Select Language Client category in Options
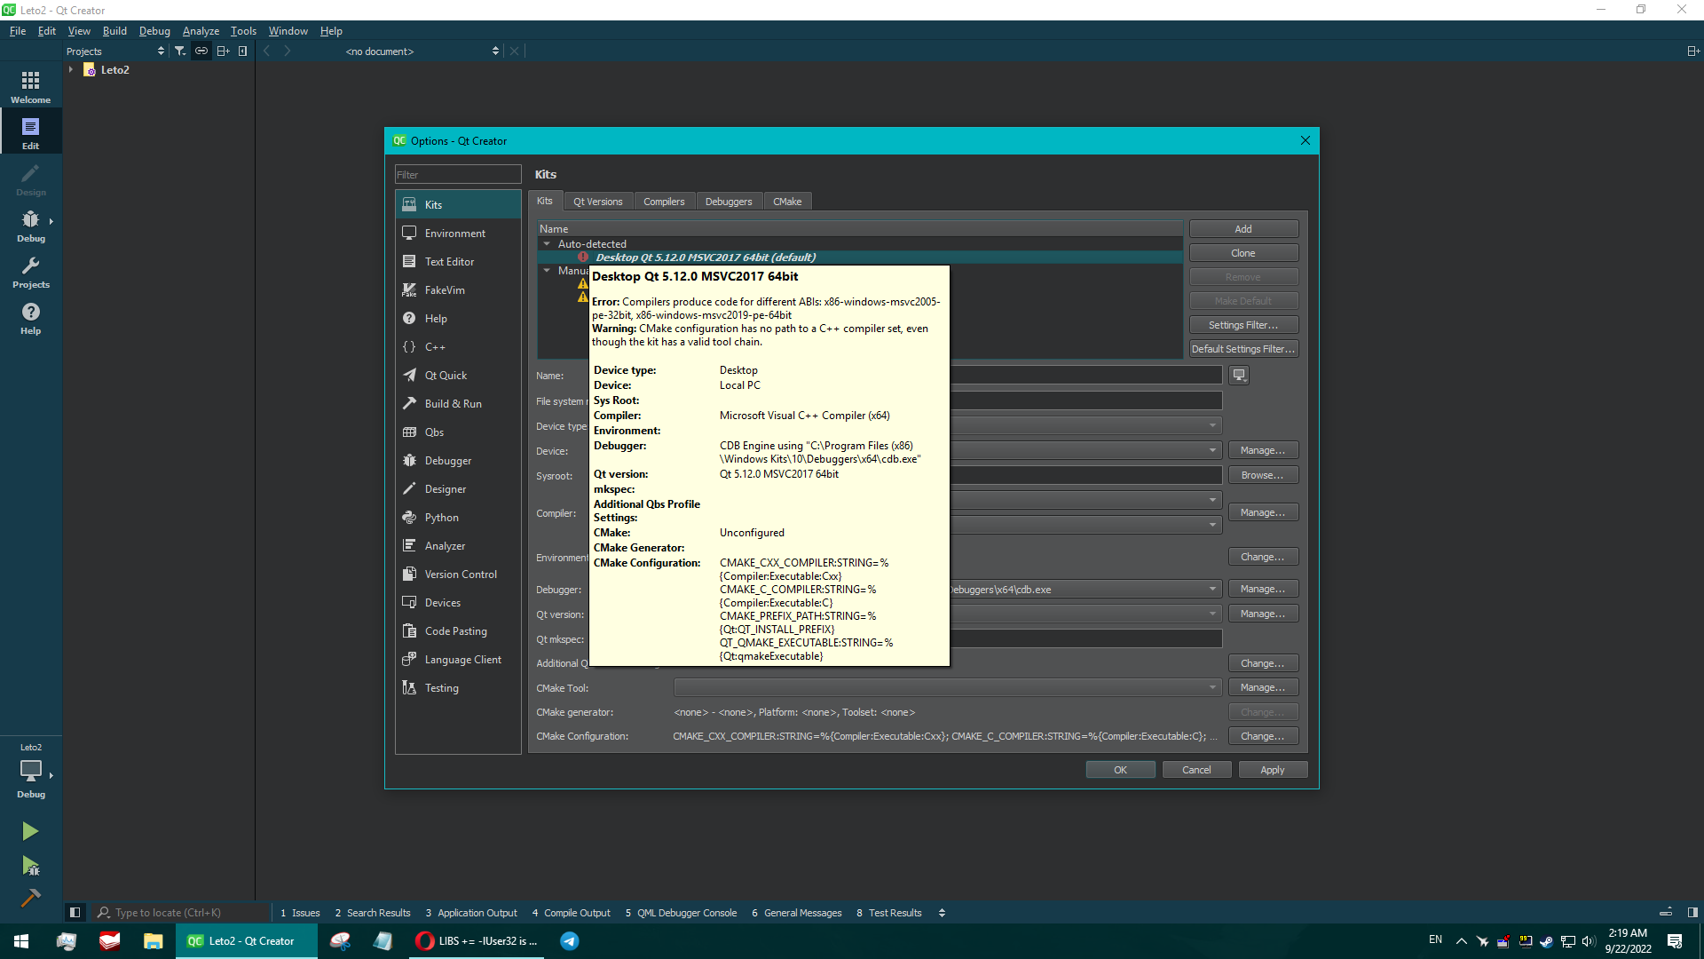The image size is (1704, 959). click(x=458, y=660)
